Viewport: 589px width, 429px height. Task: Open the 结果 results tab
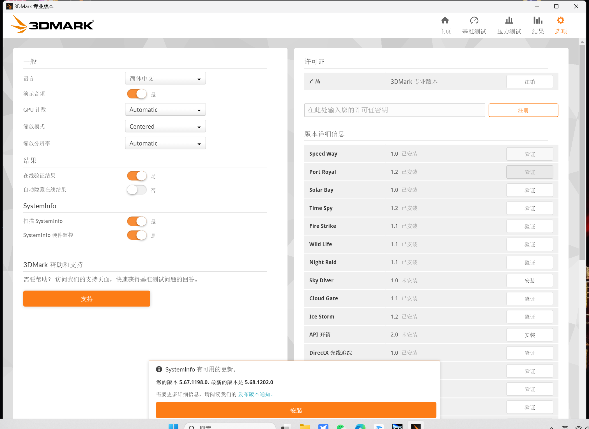(538, 25)
